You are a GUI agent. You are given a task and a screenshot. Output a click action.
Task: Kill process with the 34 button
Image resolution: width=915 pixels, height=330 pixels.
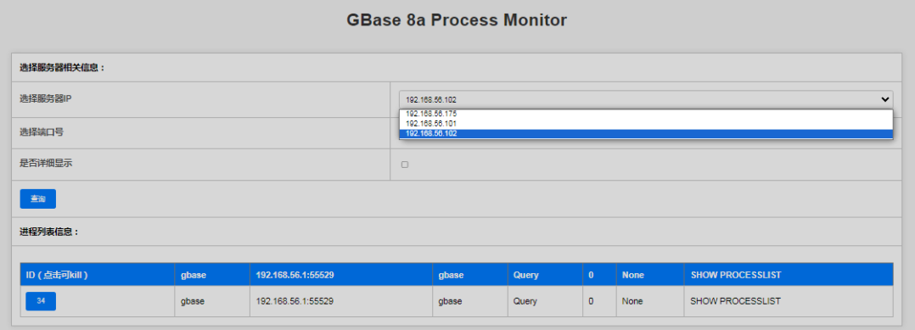[41, 301]
